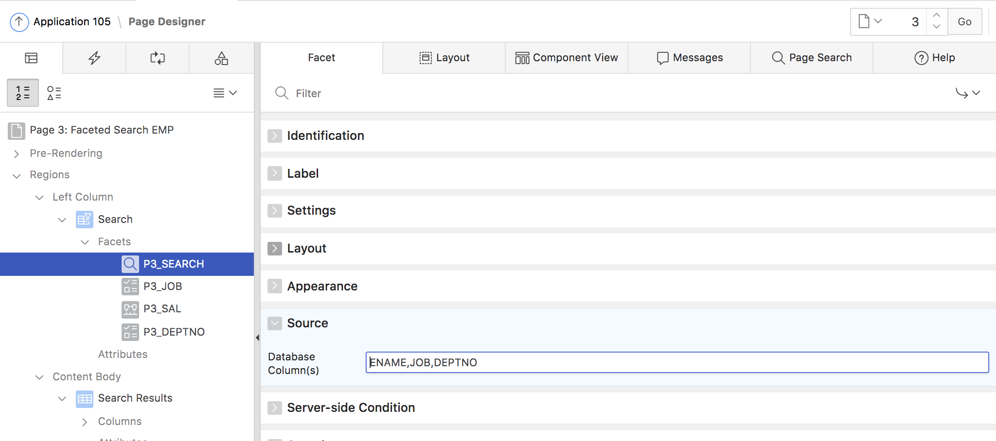Open the Application 105 breadcrumb link
The width and height of the screenshot is (996, 441).
tap(72, 21)
